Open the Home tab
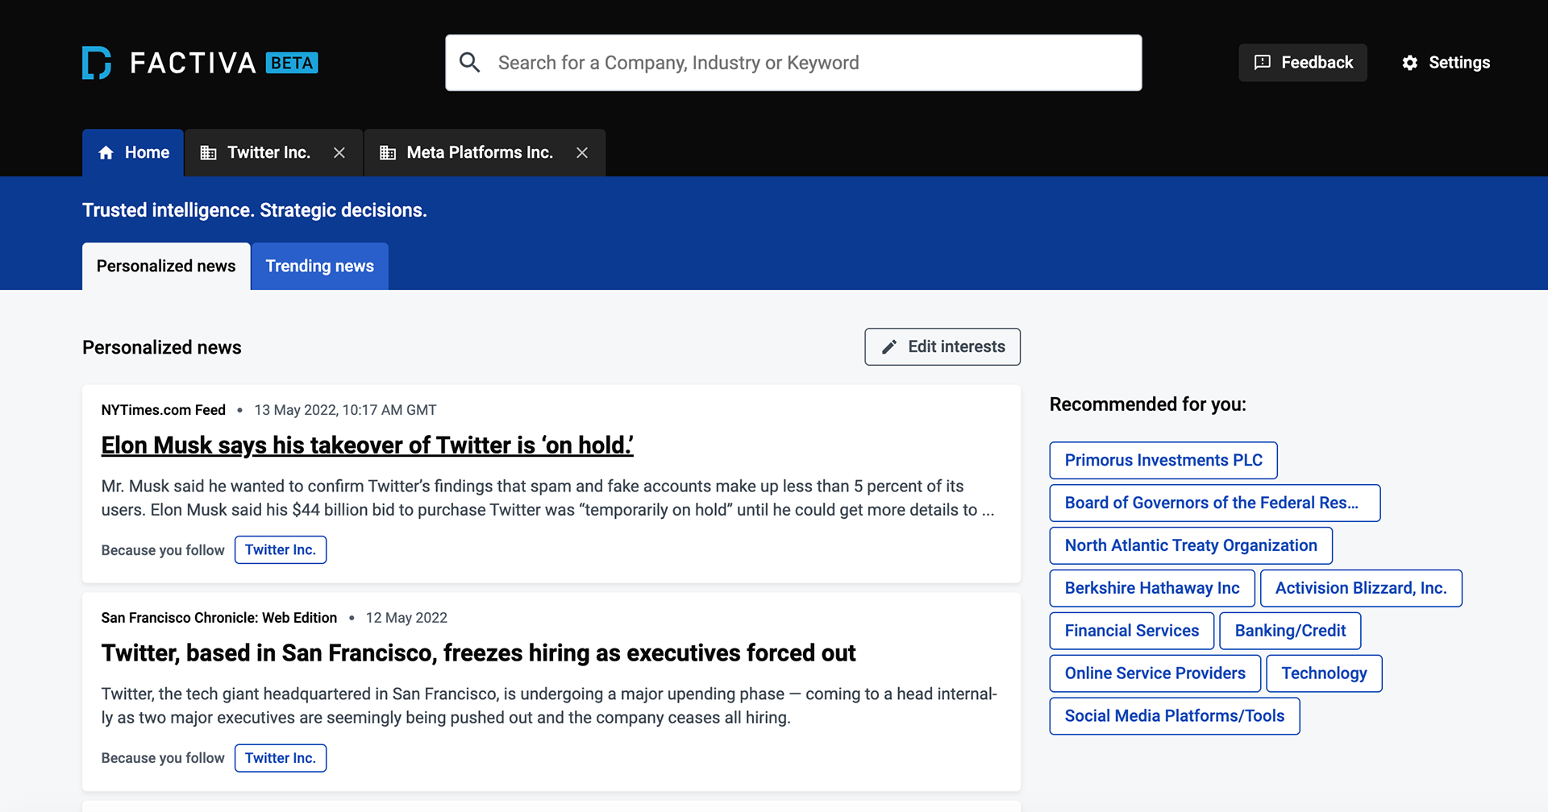The image size is (1548, 812). [x=133, y=153]
